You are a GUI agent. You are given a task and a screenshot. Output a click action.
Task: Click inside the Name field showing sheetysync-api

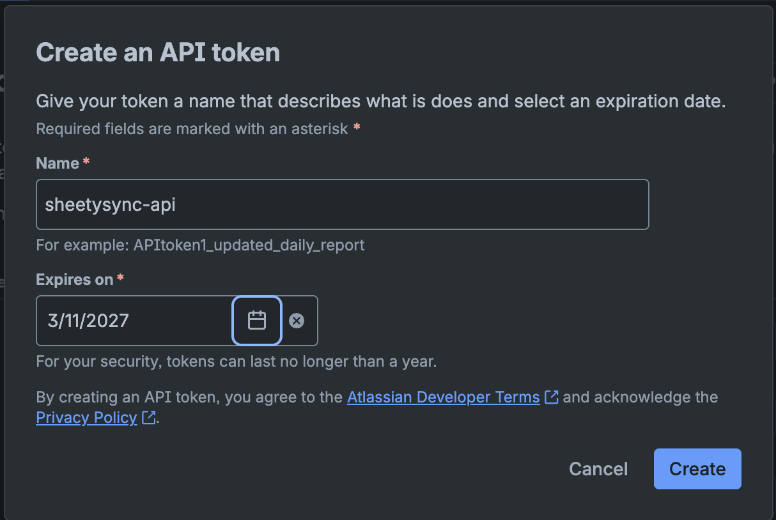pos(342,204)
